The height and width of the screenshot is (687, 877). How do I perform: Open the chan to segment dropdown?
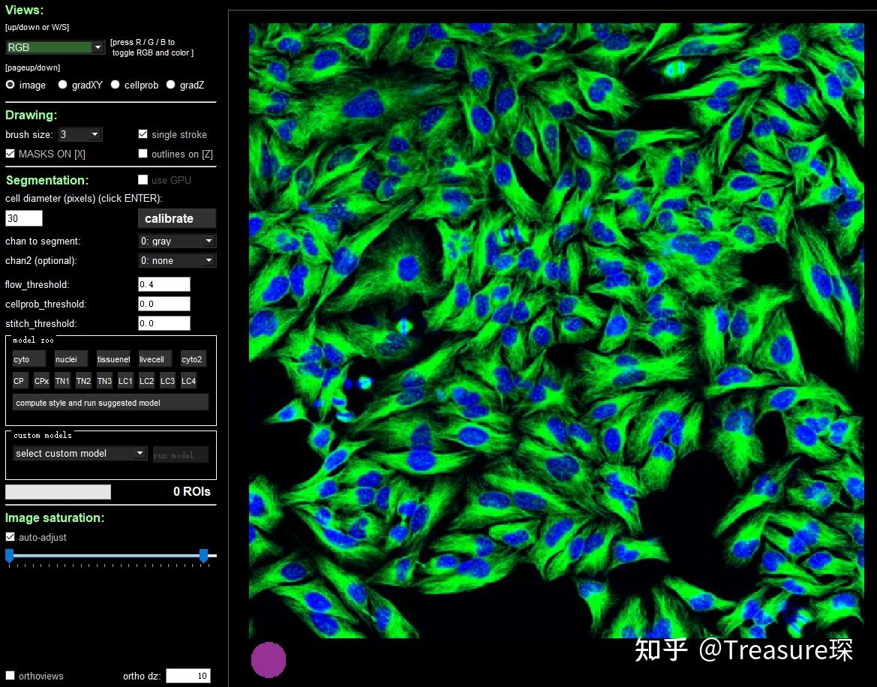176,241
